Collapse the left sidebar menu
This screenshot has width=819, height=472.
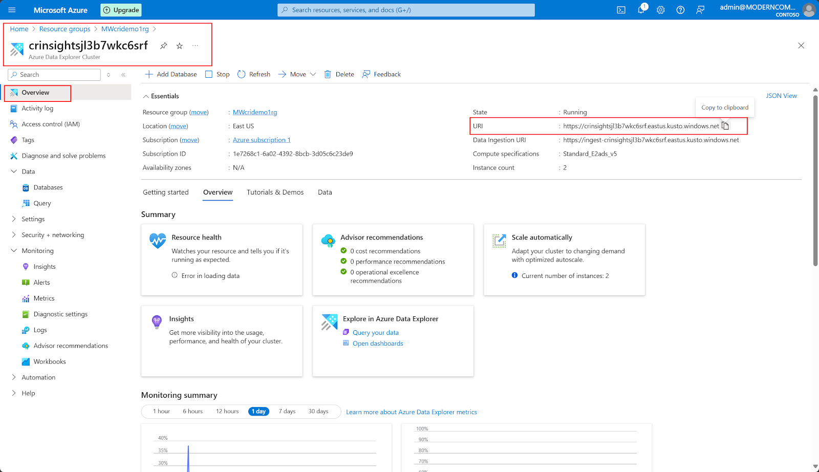[x=123, y=75]
